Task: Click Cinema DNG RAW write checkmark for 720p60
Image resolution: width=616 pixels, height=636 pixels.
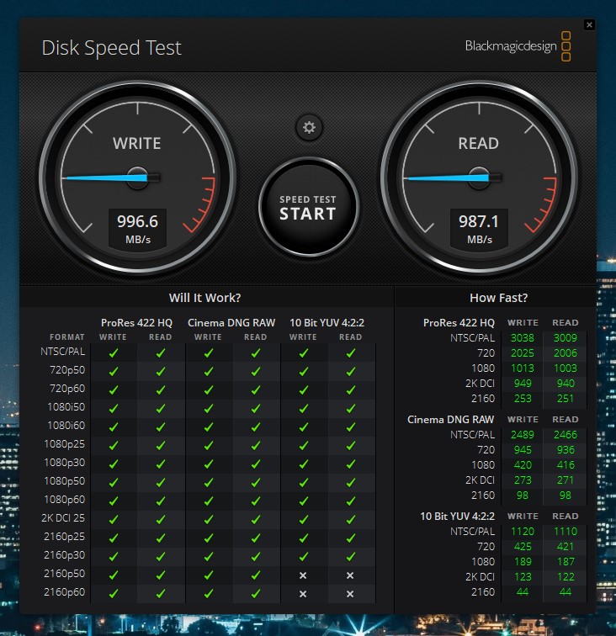Action: click(209, 390)
